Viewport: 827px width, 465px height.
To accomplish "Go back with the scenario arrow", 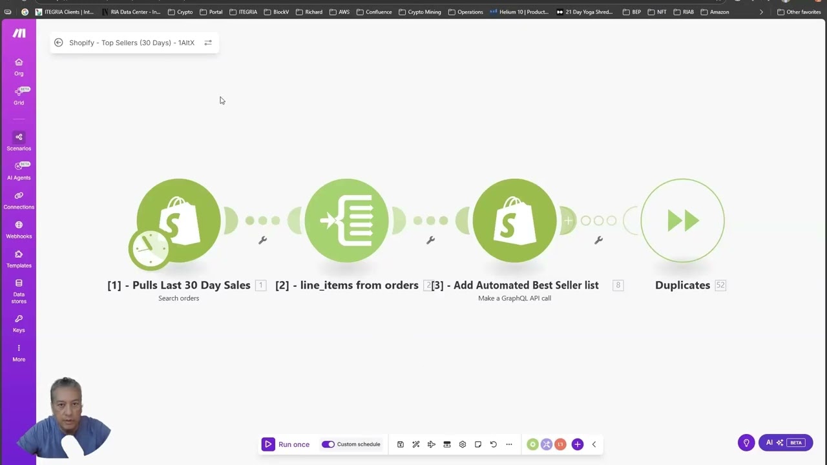I will click(59, 43).
